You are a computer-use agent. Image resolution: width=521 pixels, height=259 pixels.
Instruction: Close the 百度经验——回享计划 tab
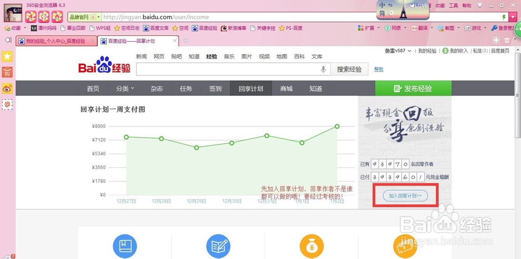click(175, 41)
